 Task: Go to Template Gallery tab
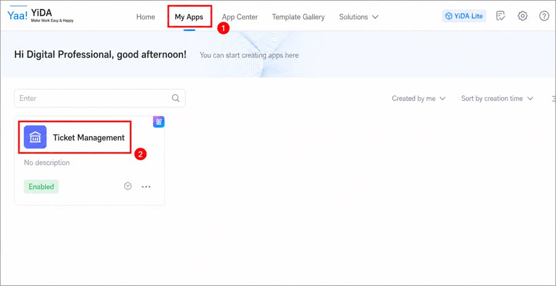pos(298,17)
